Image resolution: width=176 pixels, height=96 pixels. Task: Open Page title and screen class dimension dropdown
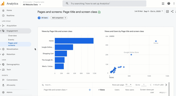[x=56, y=90]
